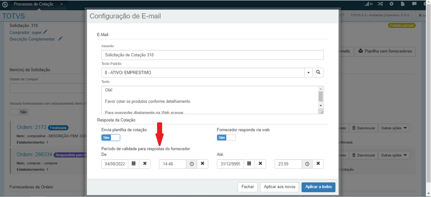This screenshot has height=197, width=431.
Task: Clear the De date 04/08/2022
Action: [x=145, y=164]
